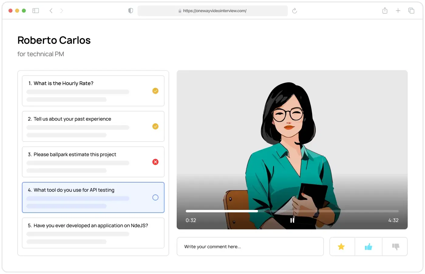
Task: Toggle the browser sidebar panel
Action: click(x=36, y=10)
